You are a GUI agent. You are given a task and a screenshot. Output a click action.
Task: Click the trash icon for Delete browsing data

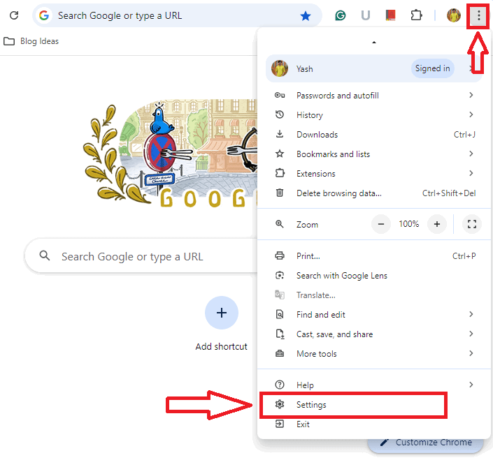(280, 193)
